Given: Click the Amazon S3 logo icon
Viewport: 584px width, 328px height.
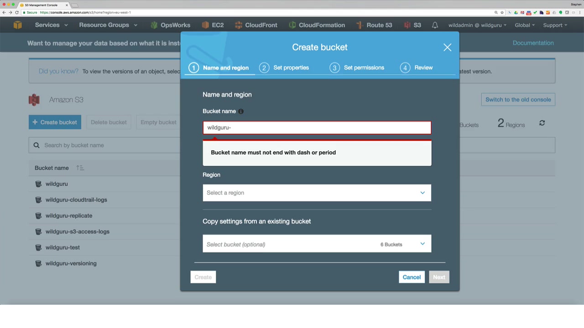Looking at the screenshot, I should coord(34,100).
